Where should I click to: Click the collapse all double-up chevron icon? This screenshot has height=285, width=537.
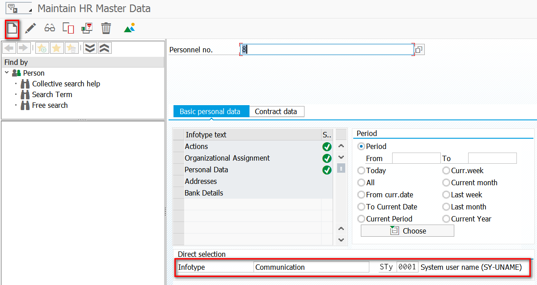pos(105,48)
